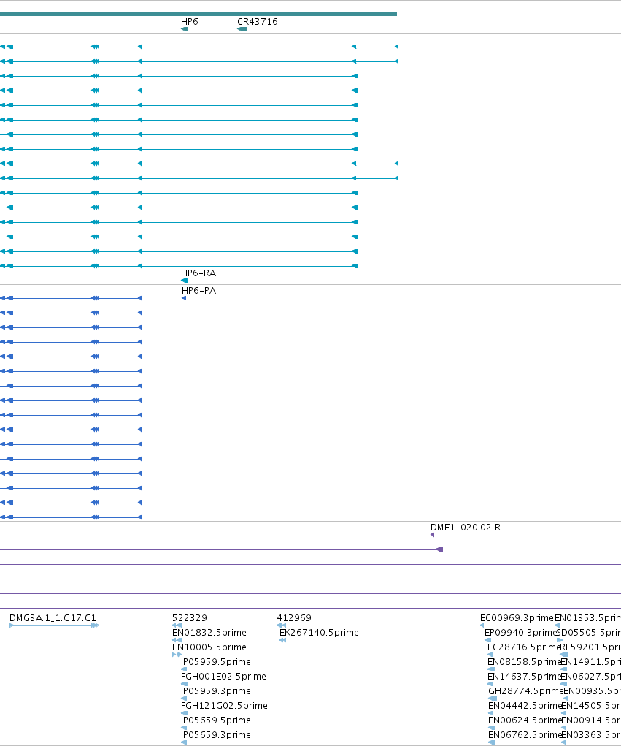Click the IP05959.5prime label
Screen dimensions: 621x746
pyautogui.click(x=216, y=662)
